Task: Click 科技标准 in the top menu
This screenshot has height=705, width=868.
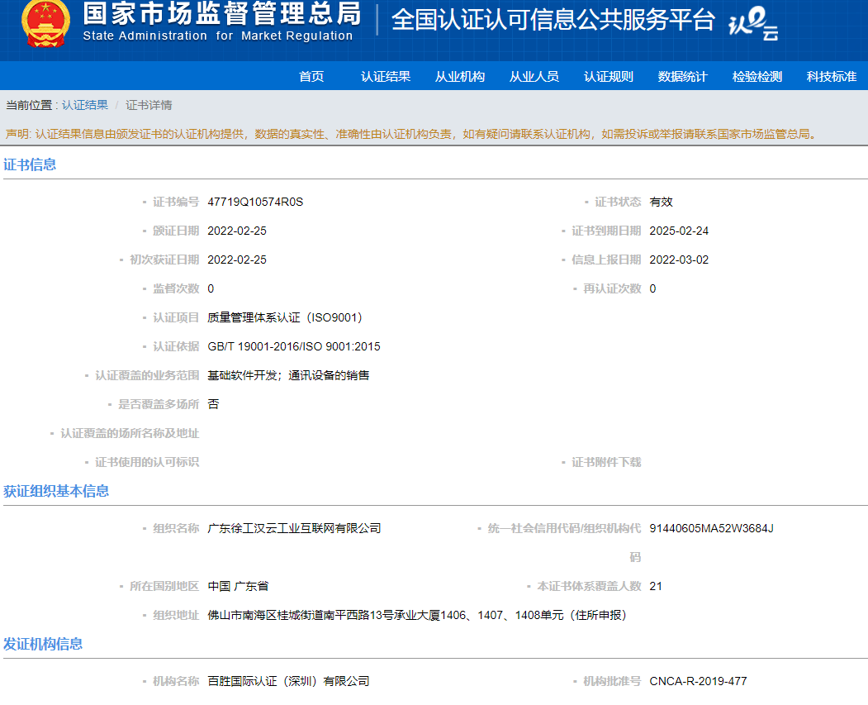Action: (832, 77)
